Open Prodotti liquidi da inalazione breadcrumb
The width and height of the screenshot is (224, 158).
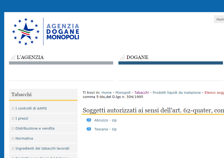pos(177,92)
